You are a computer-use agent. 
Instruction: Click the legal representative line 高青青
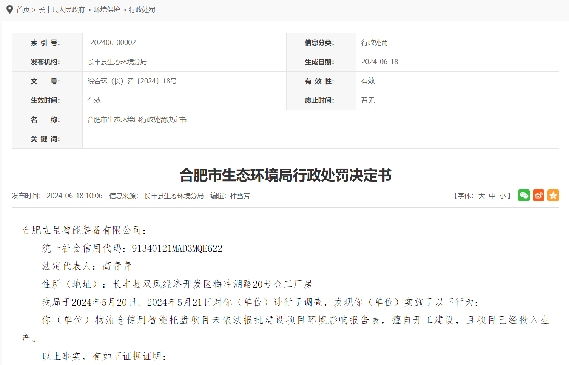pyautogui.click(x=87, y=266)
